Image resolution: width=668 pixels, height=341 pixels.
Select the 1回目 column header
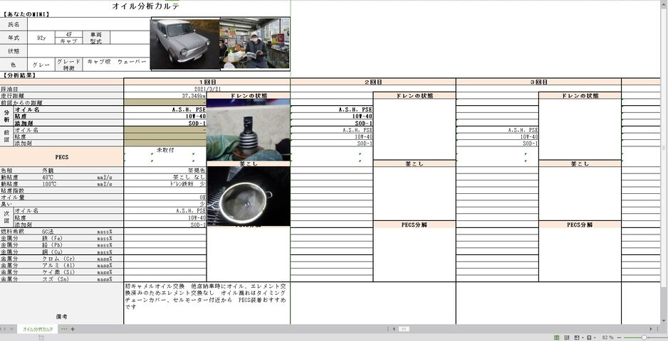(x=207, y=82)
